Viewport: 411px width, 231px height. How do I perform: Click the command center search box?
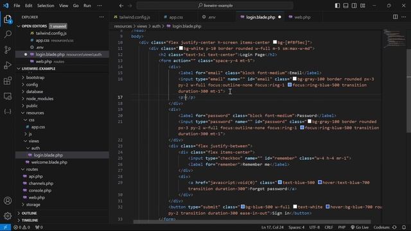(214, 6)
